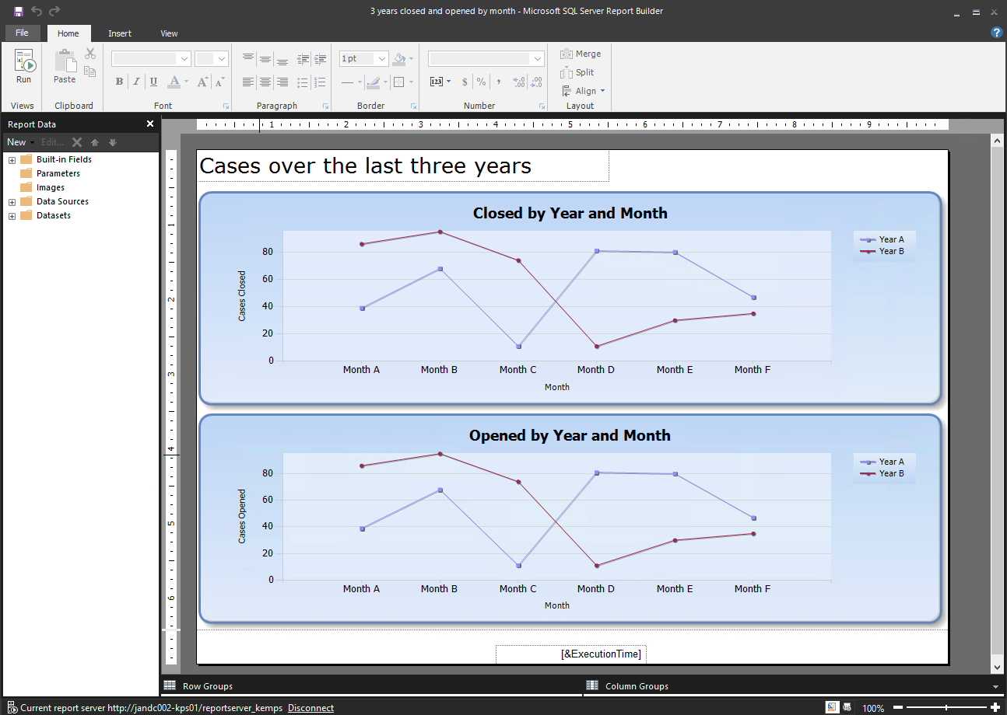Toggle bold formatting
Screen dimensions: 1007x715
click(119, 82)
